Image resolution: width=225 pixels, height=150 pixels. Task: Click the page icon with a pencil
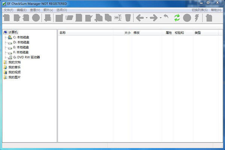click(x=88, y=18)
